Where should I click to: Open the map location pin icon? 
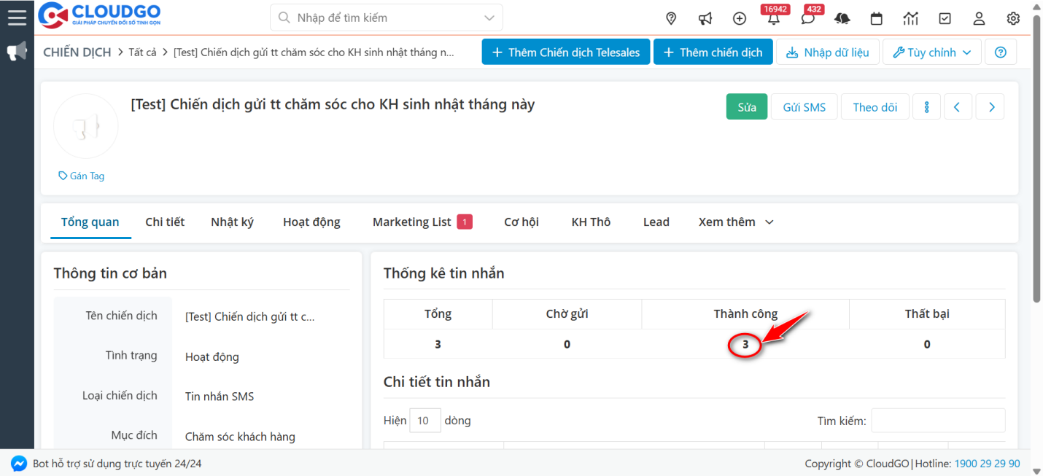pos(671,18)
